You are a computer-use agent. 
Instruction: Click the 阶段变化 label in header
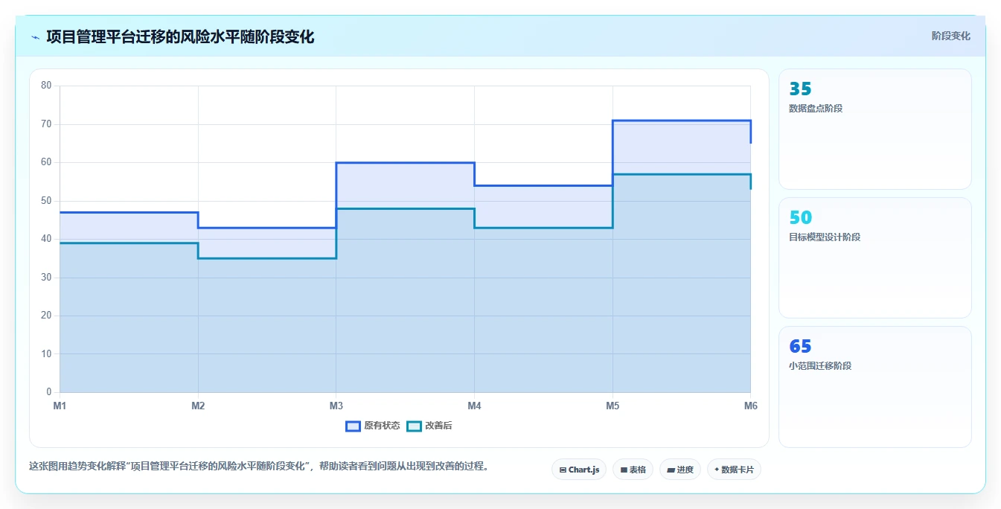click(x=950, y=36)
